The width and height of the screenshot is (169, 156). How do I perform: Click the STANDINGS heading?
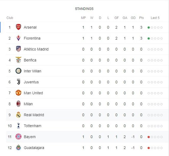[x=84, y=9]
